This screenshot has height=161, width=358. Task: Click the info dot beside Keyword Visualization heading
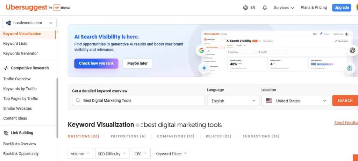click(x=138, y=125)
